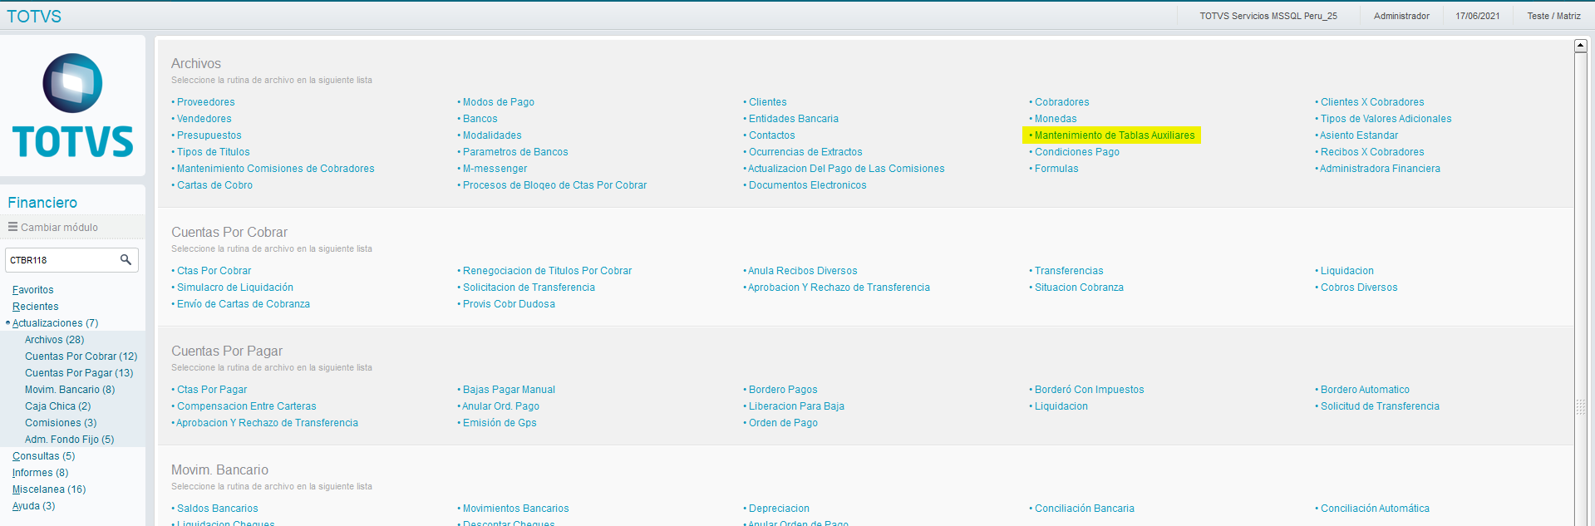Screen dimensions: 1595x526
Task: Open Tipos de Titulos
Action: click(x=214, y=152)
